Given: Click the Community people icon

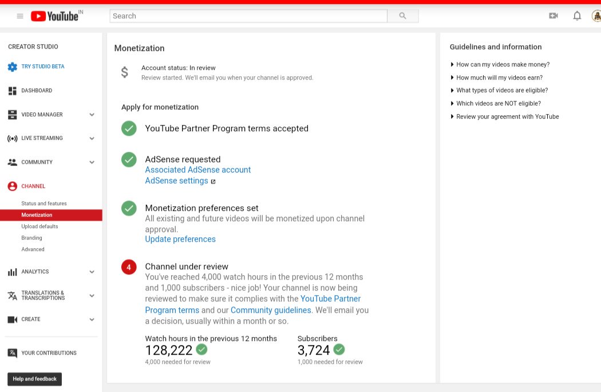Looking at the screenshot, I should [12, 162].
